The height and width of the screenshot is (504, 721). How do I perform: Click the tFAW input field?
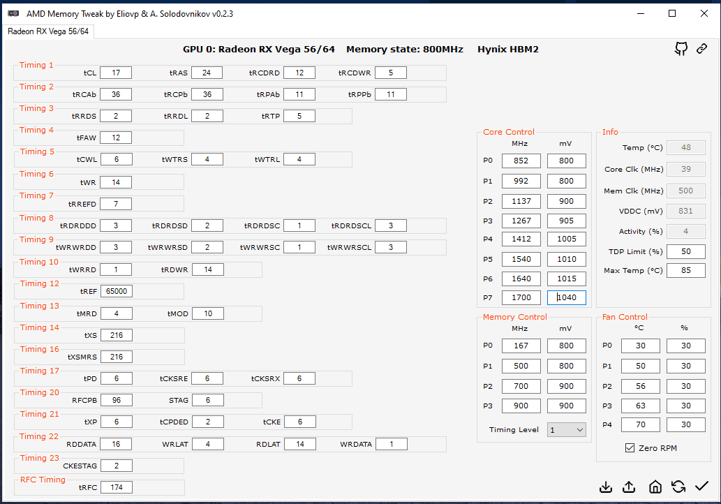[116, 138]
